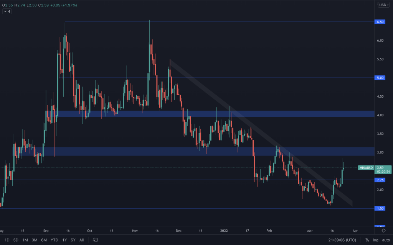
Task: Select the 6.50 horizontal line price label
Action: pos(380,22)
